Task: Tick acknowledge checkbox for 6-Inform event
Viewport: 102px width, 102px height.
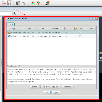Action: pos(80,36)
